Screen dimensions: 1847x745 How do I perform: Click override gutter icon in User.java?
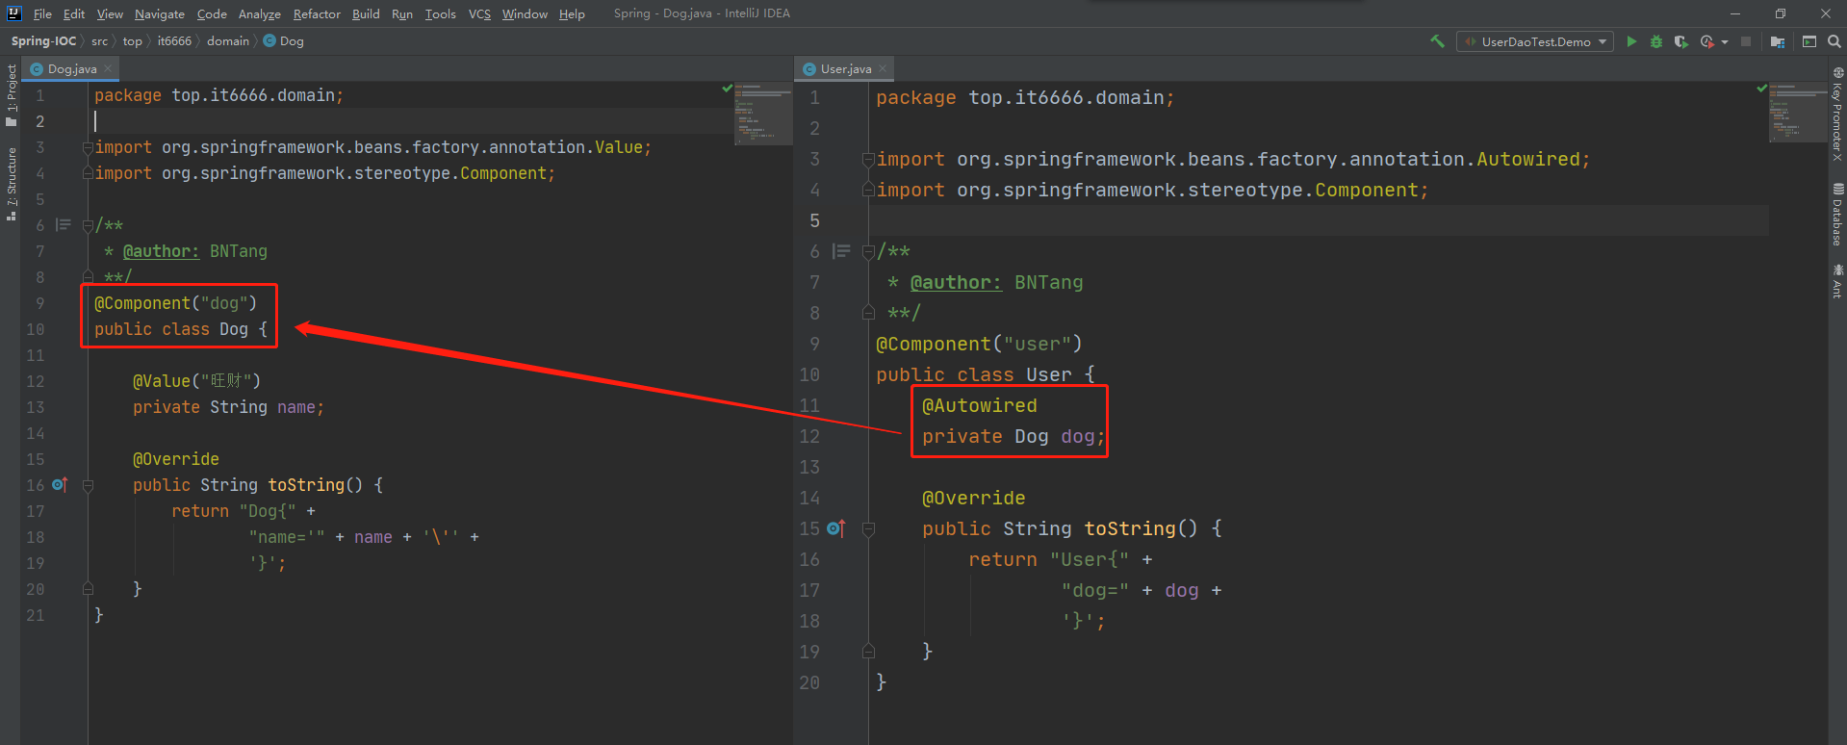click(835, 527)
